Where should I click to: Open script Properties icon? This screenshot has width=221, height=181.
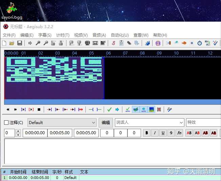pos(121,43)
